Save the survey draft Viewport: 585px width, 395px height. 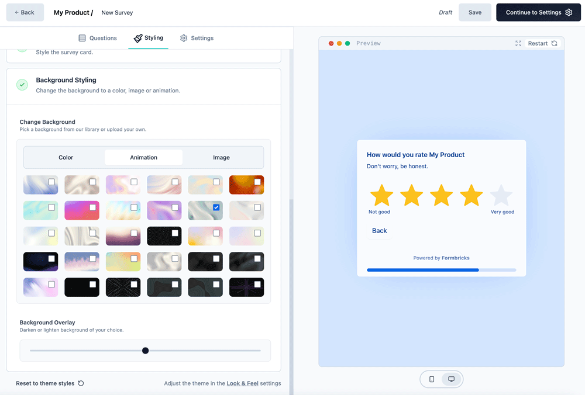tap(475, 12)
